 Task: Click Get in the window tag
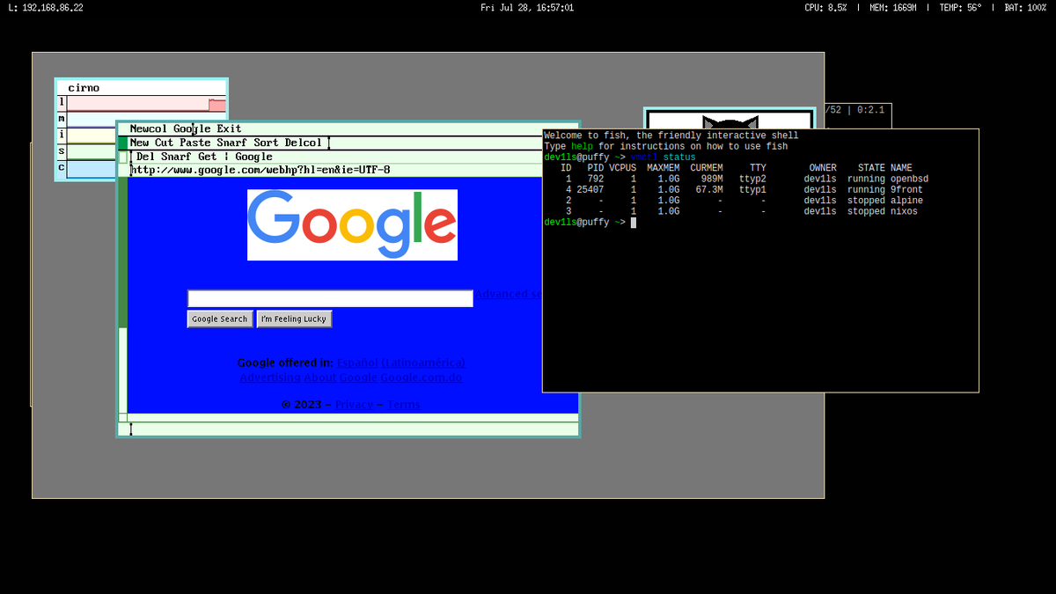click(207, 157)
